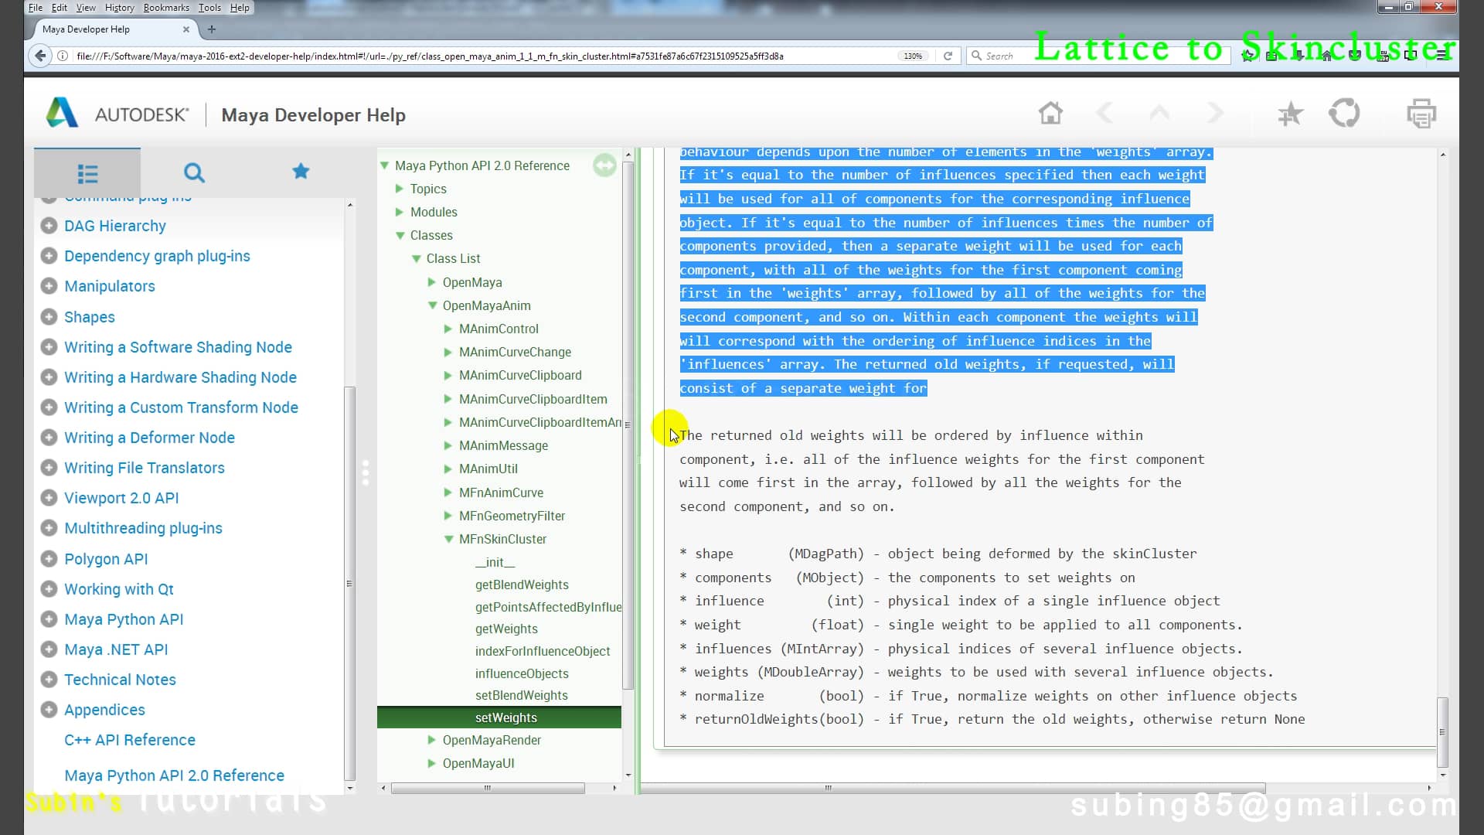Open the search panel magnifier icon

[194, 173]
